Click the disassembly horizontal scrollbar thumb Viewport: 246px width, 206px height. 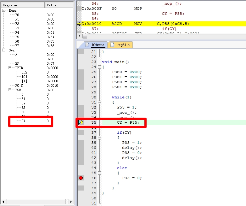tap(85, 36)
